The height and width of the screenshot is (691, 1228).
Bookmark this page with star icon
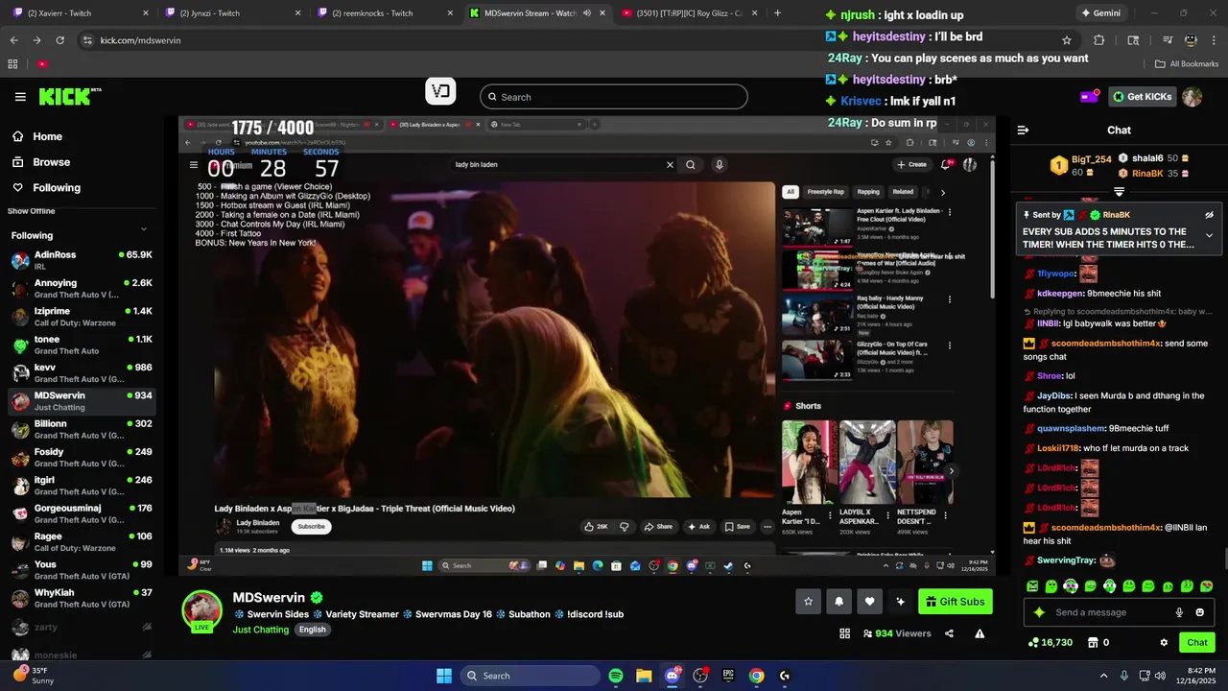pyautogui.click(x=1066, y=40)
